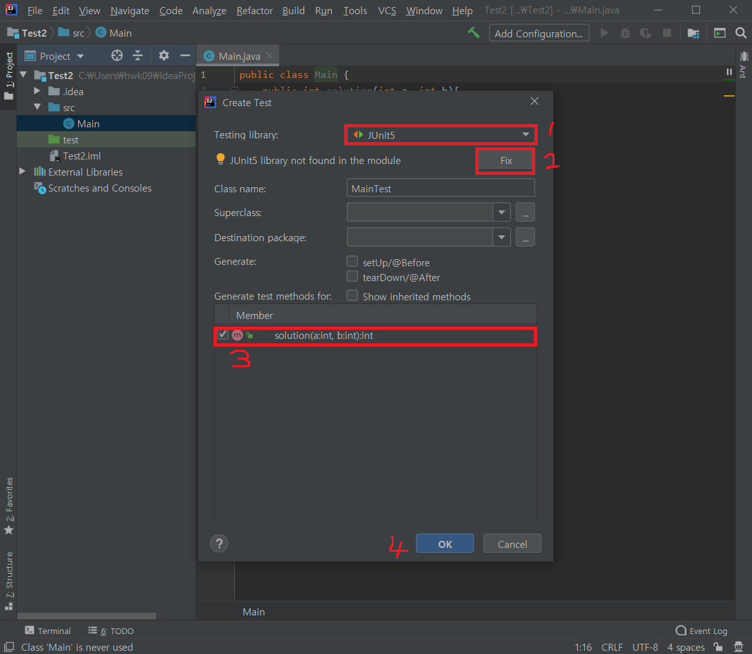Screen dimensions: 752x654
Task: Open the Terminal tool window
Action: (x=48, y=631)
